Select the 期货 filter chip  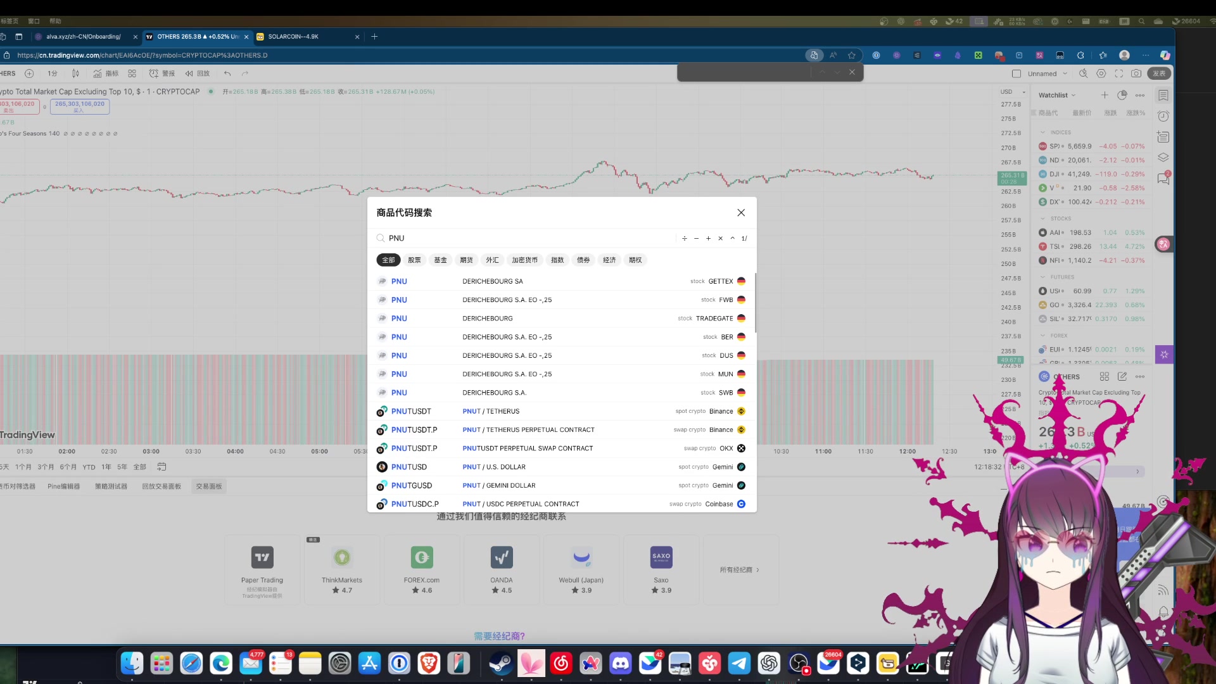[x=466, y=260]
